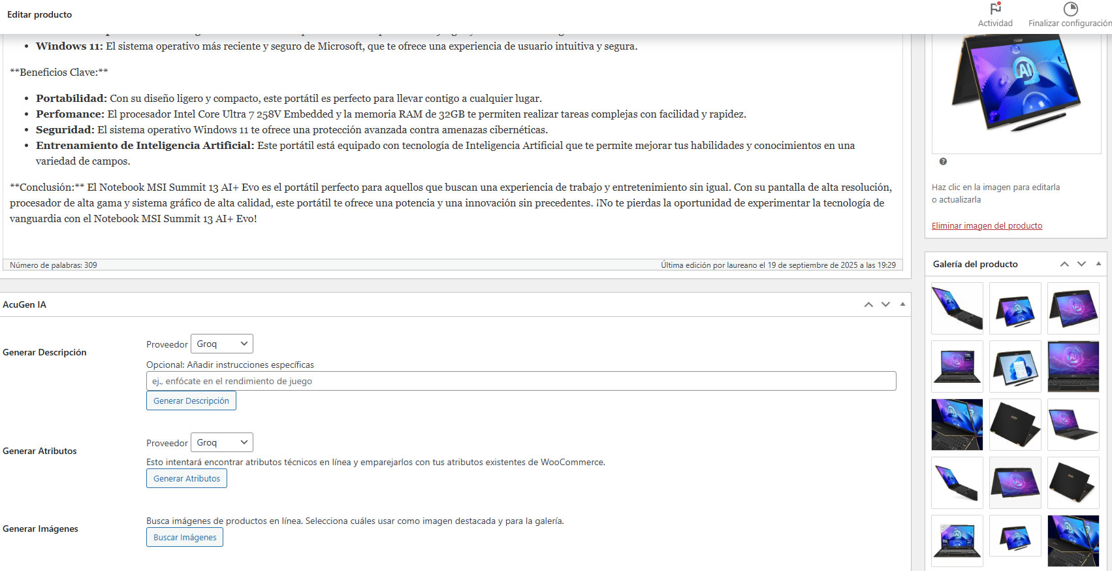Click Eliminar imagen del producto link

987,226
